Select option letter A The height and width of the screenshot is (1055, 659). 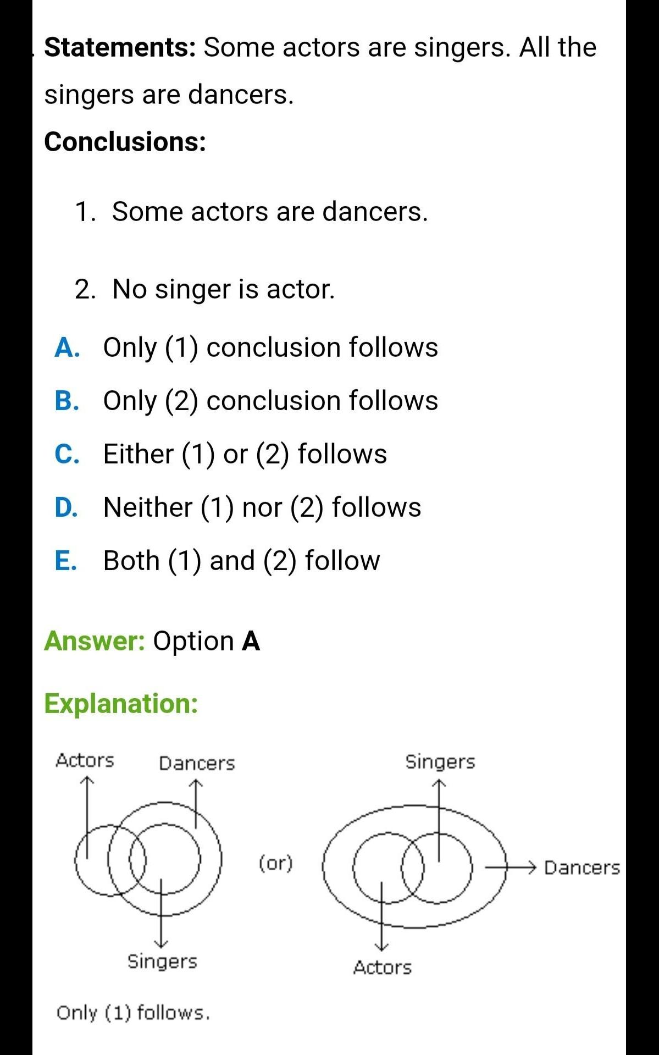click(67, 348)
